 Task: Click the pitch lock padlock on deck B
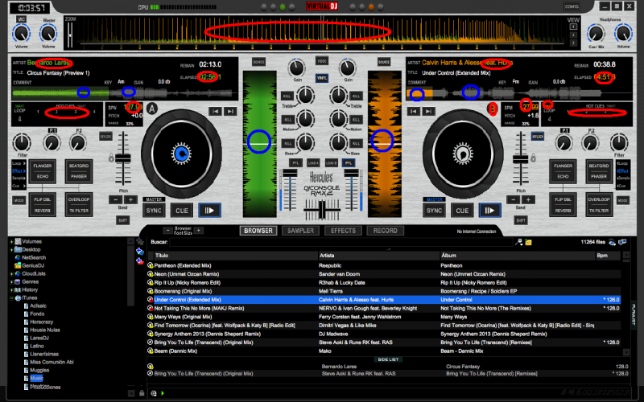point(533,157)
